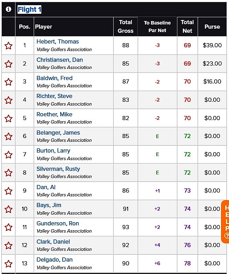Open the Flight 1 heading link

29,9
